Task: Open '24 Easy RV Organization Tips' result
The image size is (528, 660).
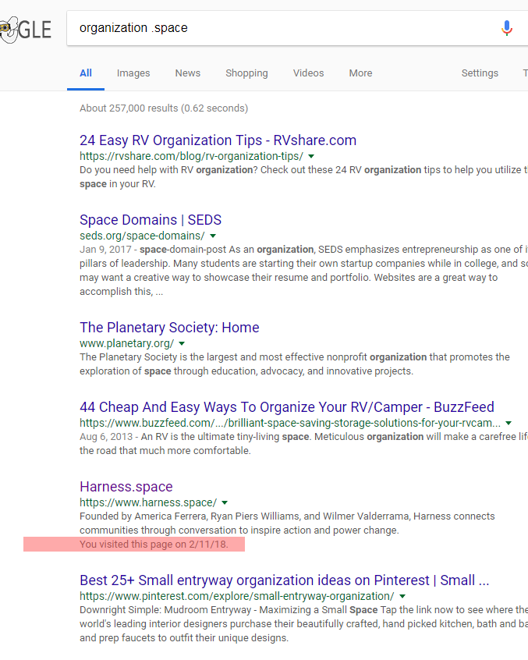Action: click(x=218, y=140)
